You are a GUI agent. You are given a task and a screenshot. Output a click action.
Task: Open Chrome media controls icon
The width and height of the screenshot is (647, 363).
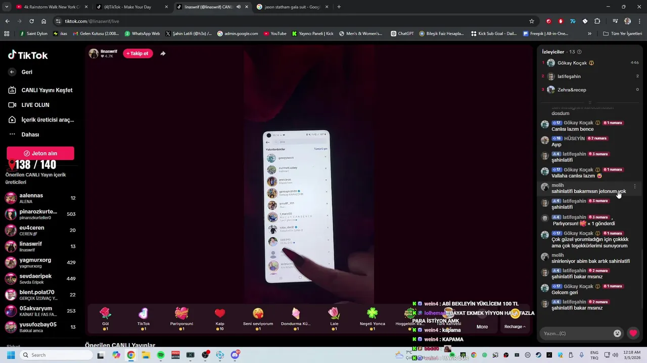pyautogui.click(x=615, y=21)
